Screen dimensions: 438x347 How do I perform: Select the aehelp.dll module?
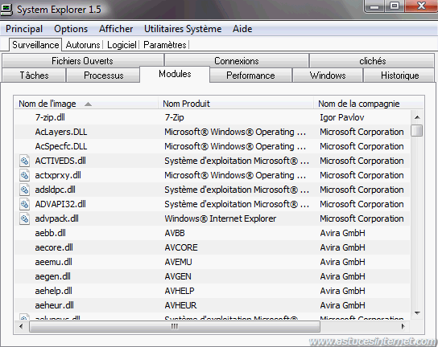(x=53, y=292)
